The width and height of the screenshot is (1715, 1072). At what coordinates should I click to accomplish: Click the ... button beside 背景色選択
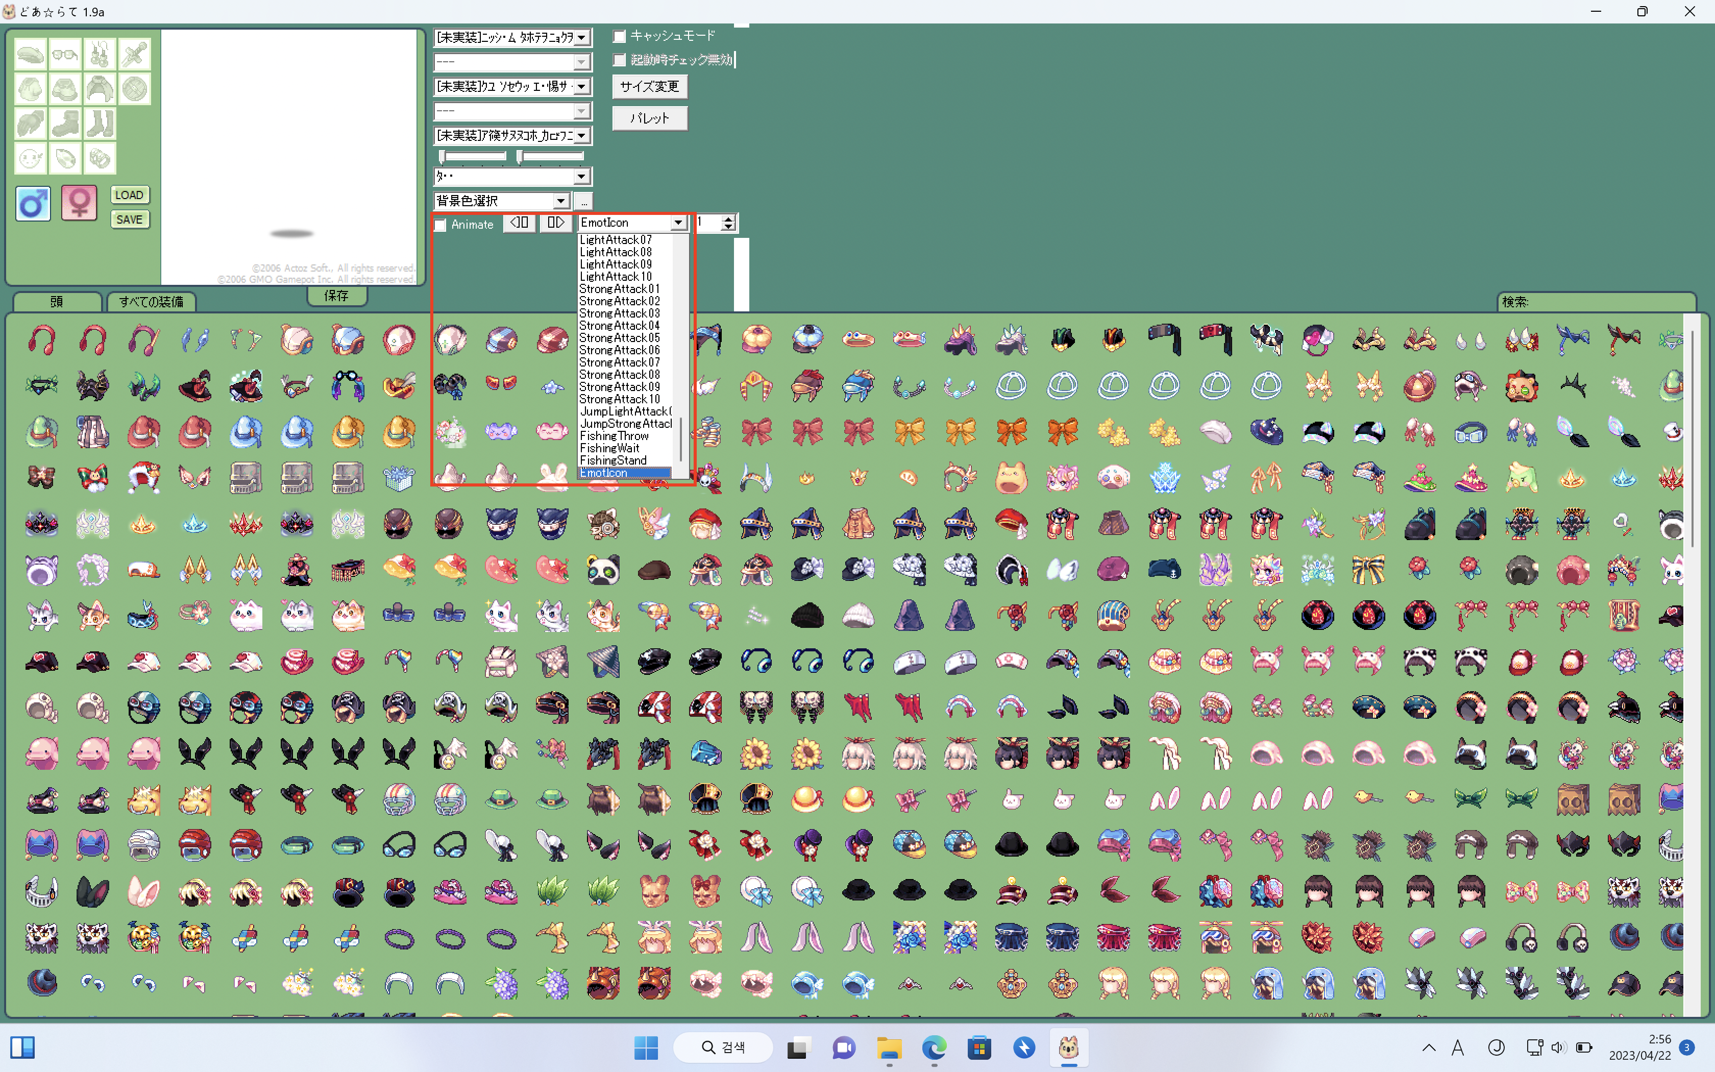click(x=583, y=201)
